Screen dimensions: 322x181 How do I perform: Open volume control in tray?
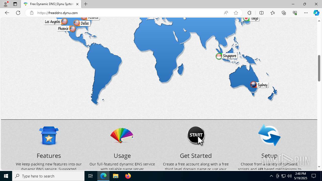click(x=289, y=176)
